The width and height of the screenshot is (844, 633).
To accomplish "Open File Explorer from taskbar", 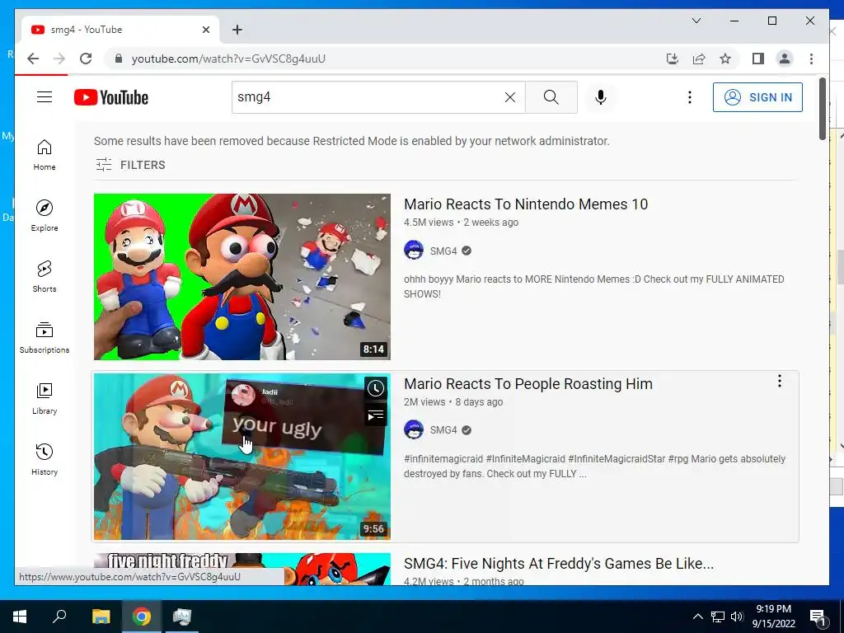I will pos(101,617).
